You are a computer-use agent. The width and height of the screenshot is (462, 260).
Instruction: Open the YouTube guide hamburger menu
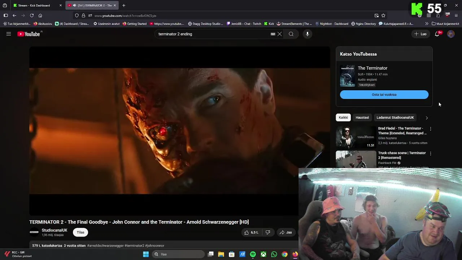9,34
